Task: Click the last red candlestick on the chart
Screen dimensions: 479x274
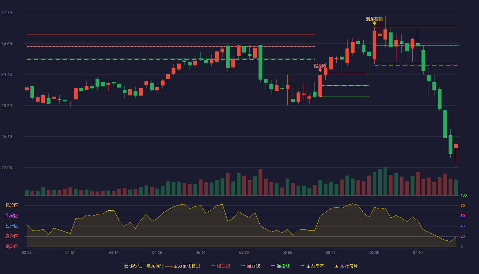Action: [x=456, y=146]
